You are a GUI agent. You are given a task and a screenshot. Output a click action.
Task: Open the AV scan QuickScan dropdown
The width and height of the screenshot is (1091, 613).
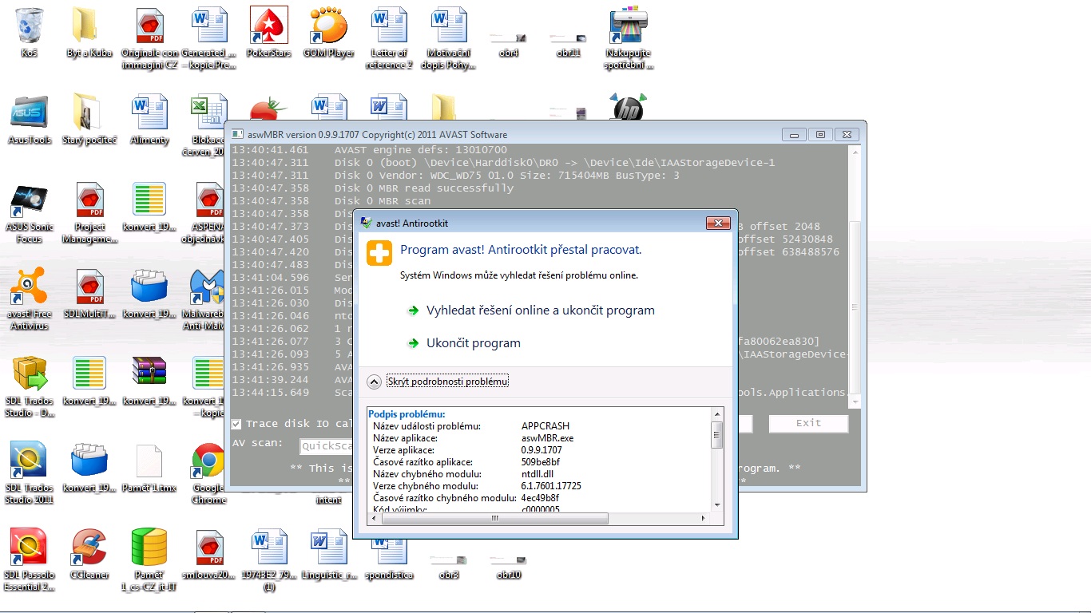(x=326, y=447)
